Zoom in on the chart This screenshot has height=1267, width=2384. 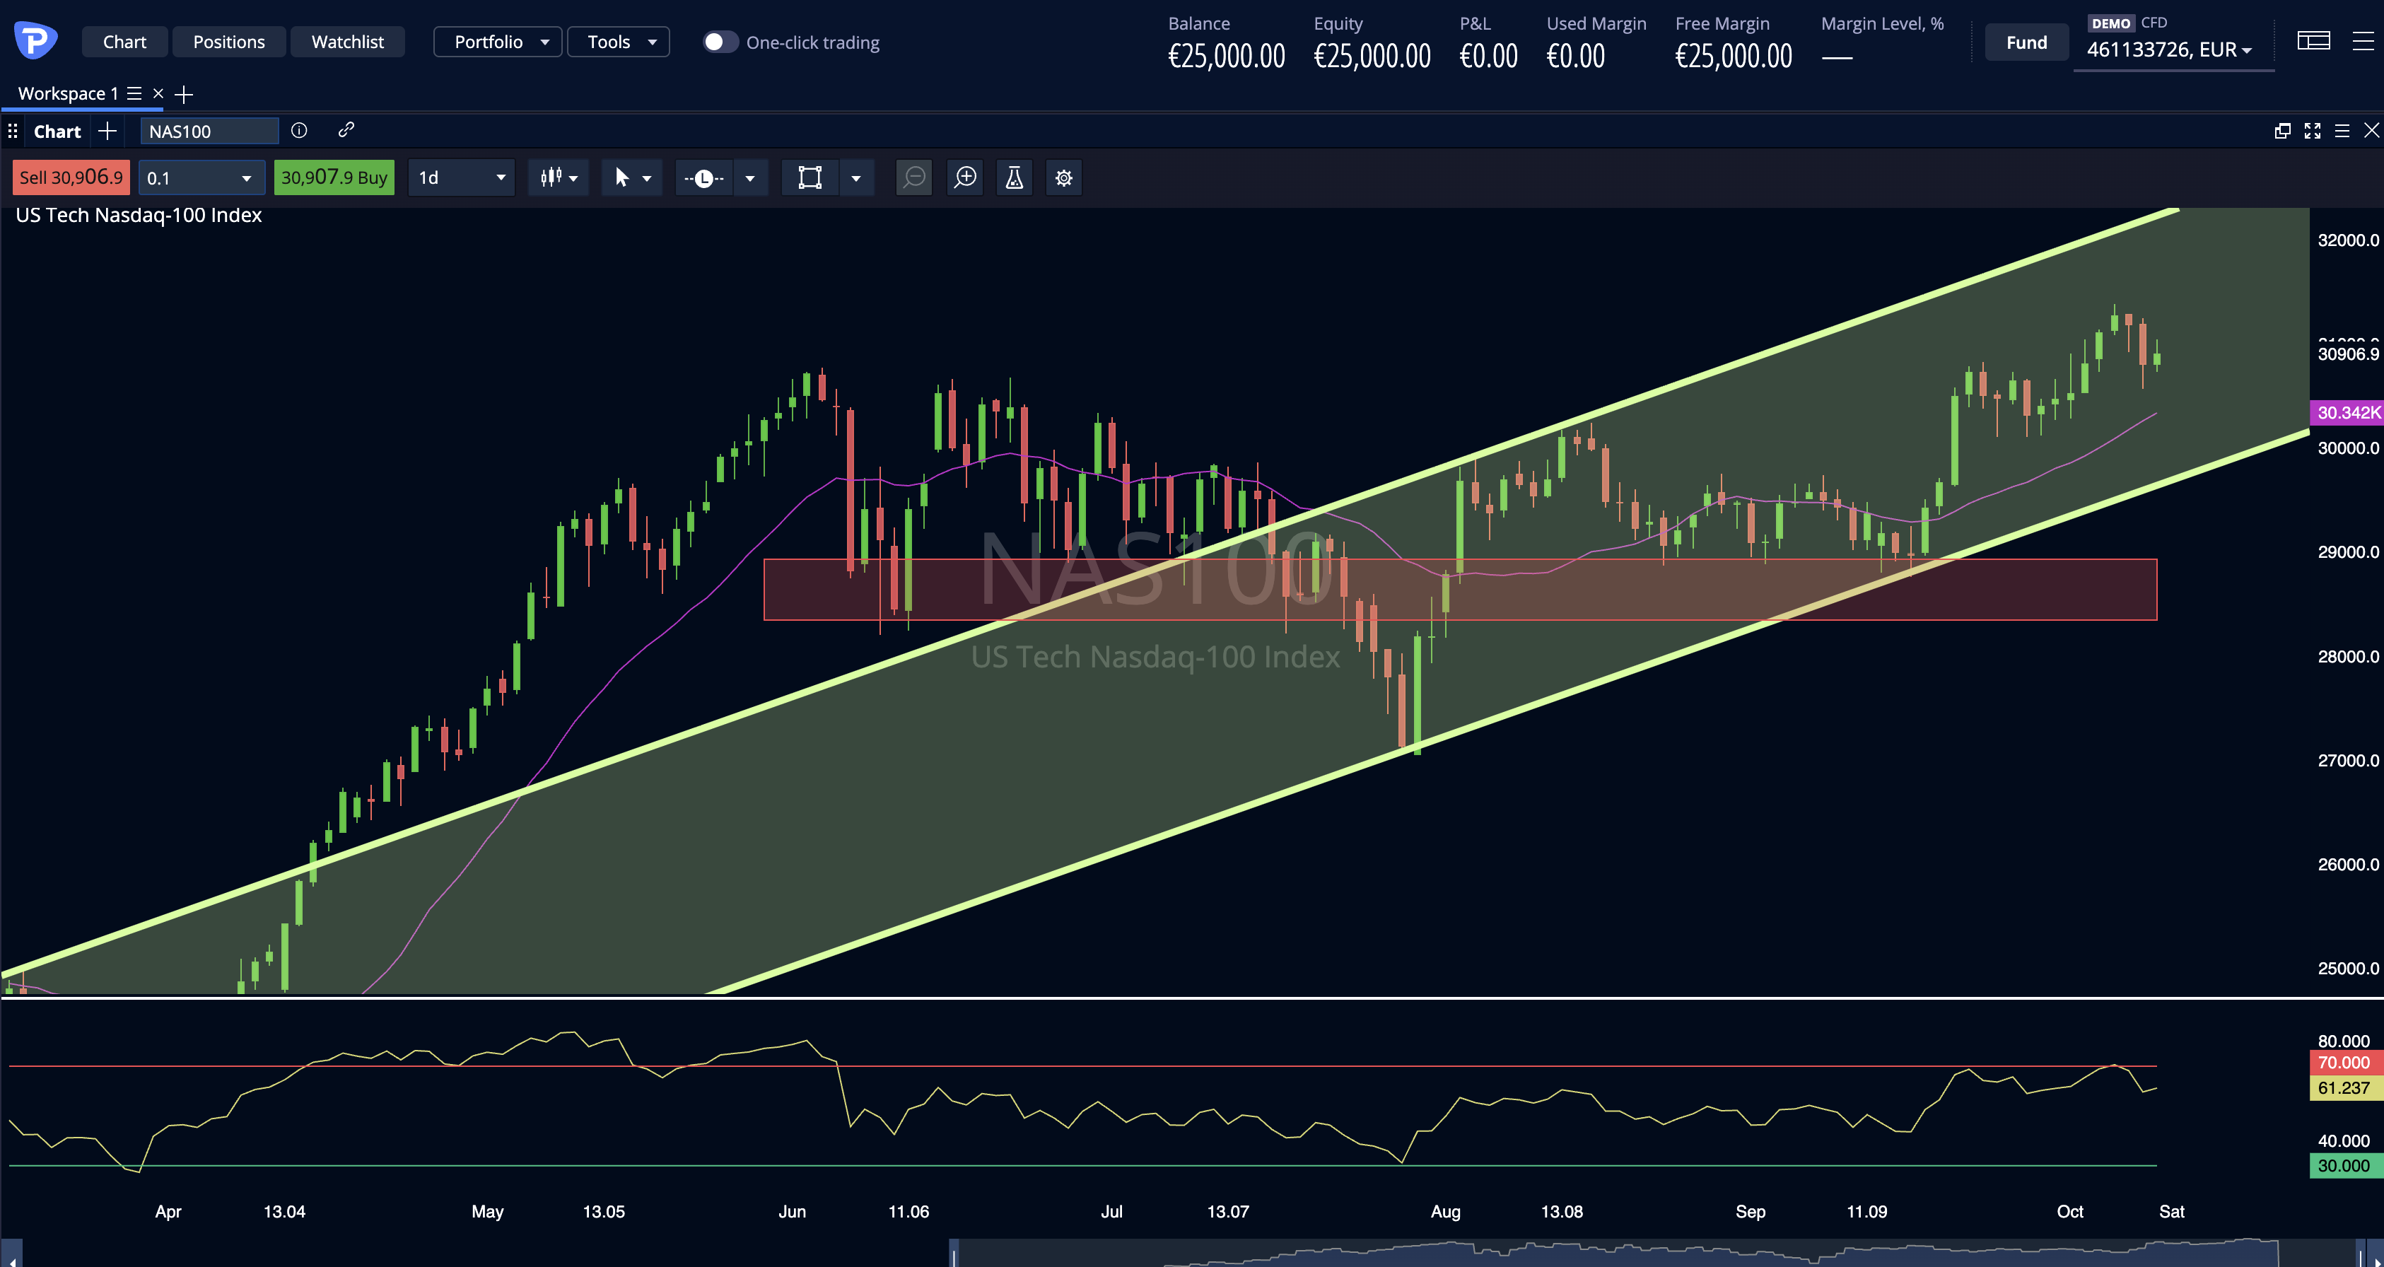tap(965, 177)
